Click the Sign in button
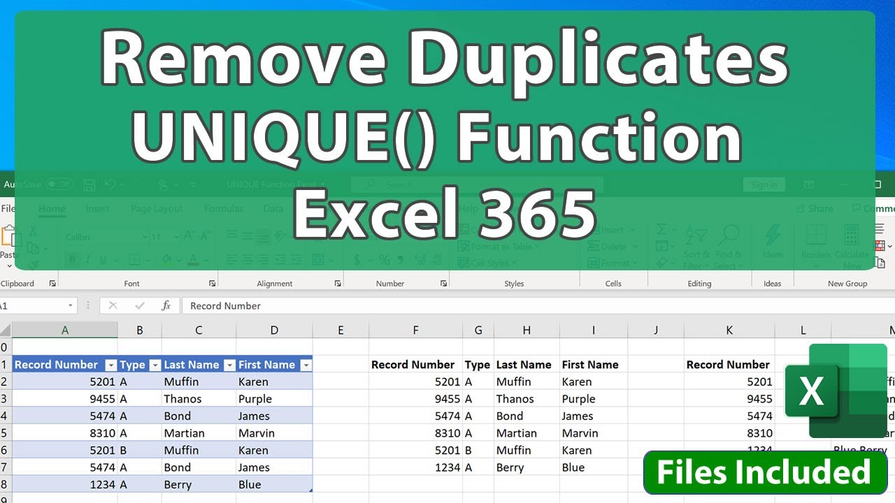 [x=764, y=184]
